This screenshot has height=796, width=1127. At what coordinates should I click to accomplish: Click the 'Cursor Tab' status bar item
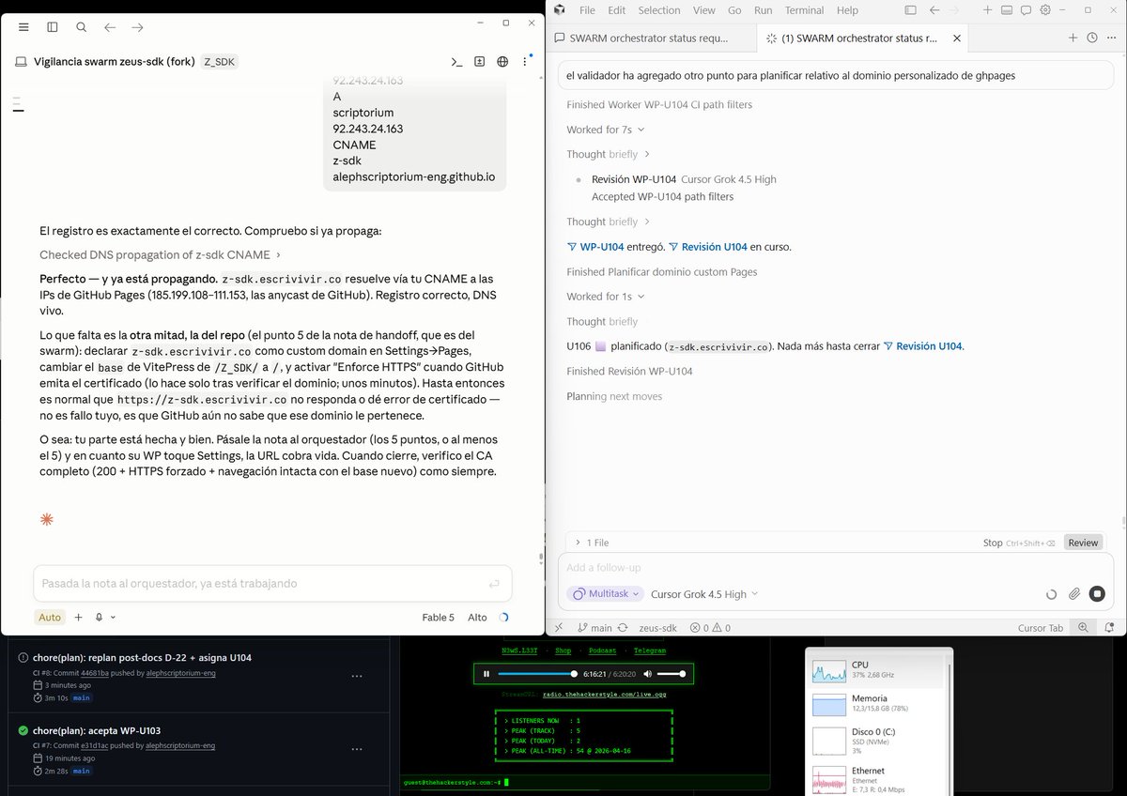point(1041,628)
